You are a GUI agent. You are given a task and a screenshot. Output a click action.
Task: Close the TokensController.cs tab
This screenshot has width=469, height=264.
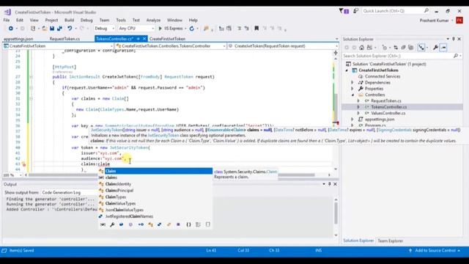(144, 39)
